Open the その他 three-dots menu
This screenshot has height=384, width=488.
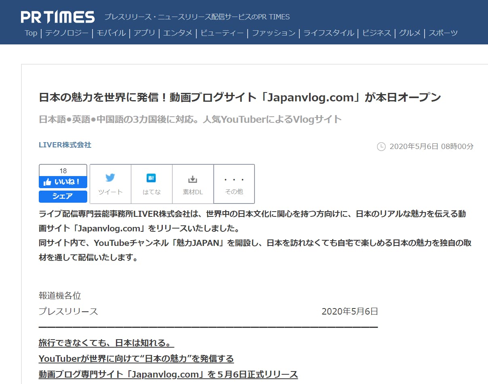[x=234, y=179]
